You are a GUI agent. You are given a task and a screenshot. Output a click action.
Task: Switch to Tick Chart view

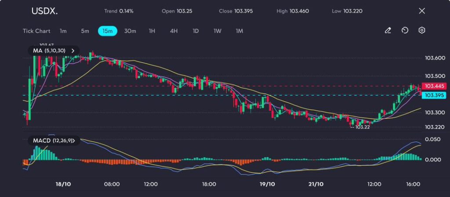(x=36, y=31)
